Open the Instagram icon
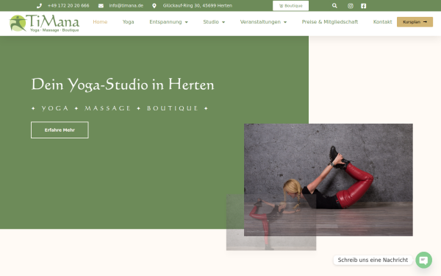The height and width of the screenshot is (276, 441). (350, 6)
